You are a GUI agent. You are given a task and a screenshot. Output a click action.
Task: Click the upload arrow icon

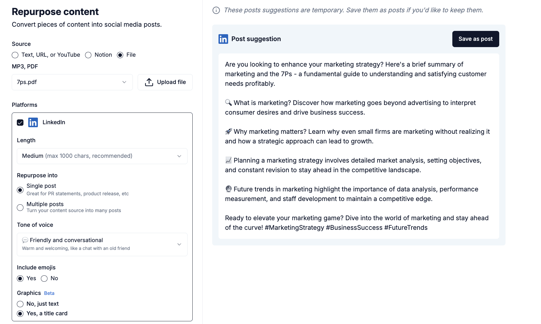pyautogui.click(x=149, y=82)
